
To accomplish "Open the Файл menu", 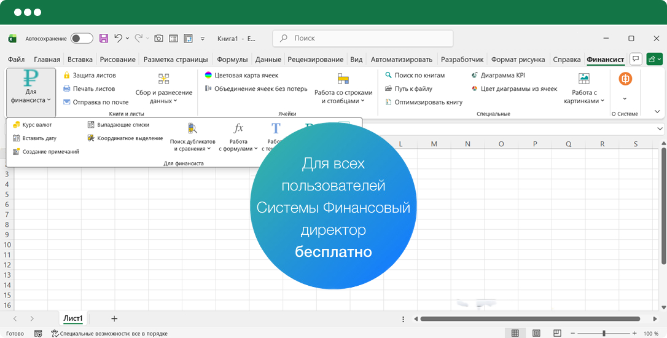I will (x=16, y=60).
